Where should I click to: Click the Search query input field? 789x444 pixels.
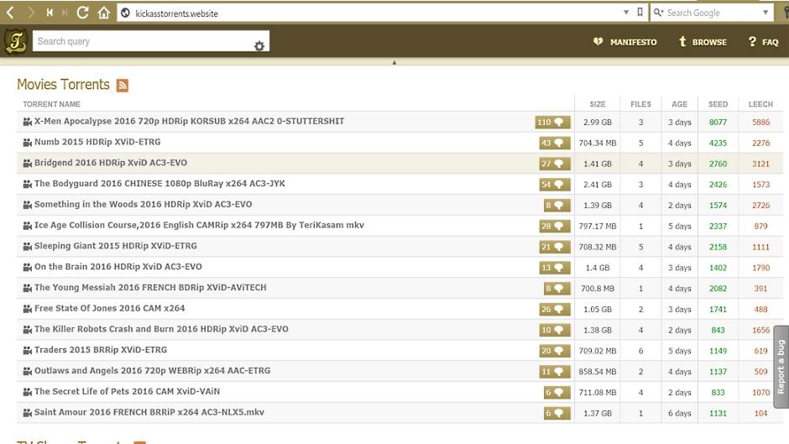(143, 42)
